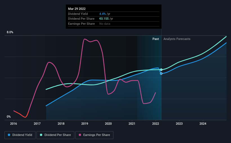
Task: Click the €0.155 dividend per share value
Action: pyautogui.click(x=104, y=19)
